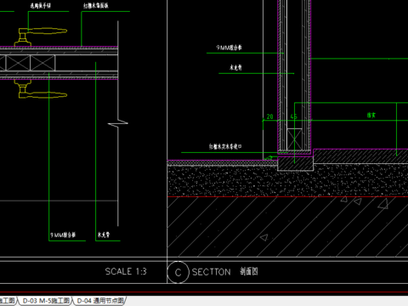
Task: Switch to the D-03 M-5施工图 layout tab
Action: (46, 301)
